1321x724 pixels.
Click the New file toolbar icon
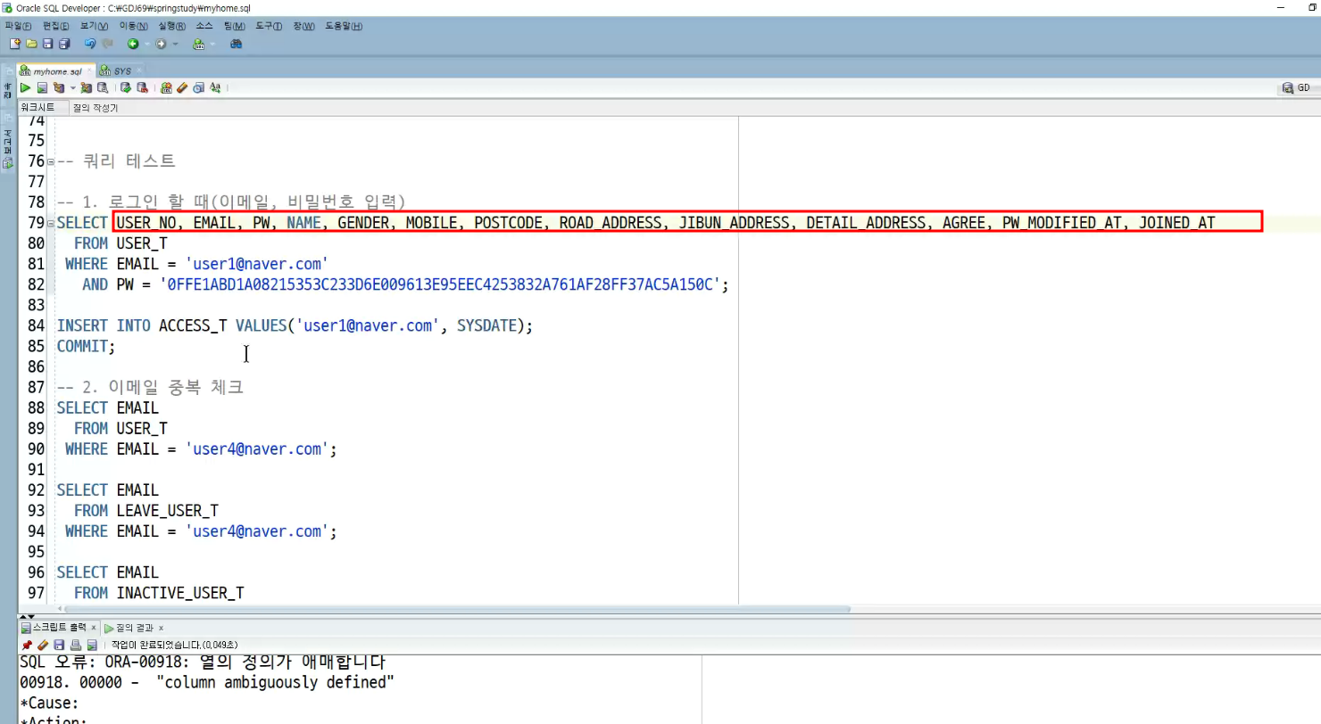15,44
